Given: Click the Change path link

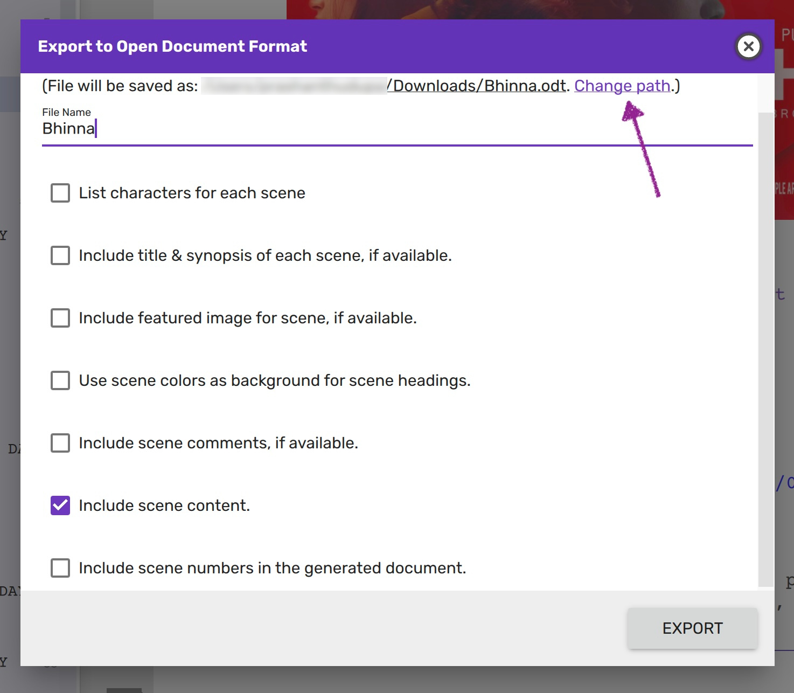Looking at the screenshot, I should [x=622, y=86].
